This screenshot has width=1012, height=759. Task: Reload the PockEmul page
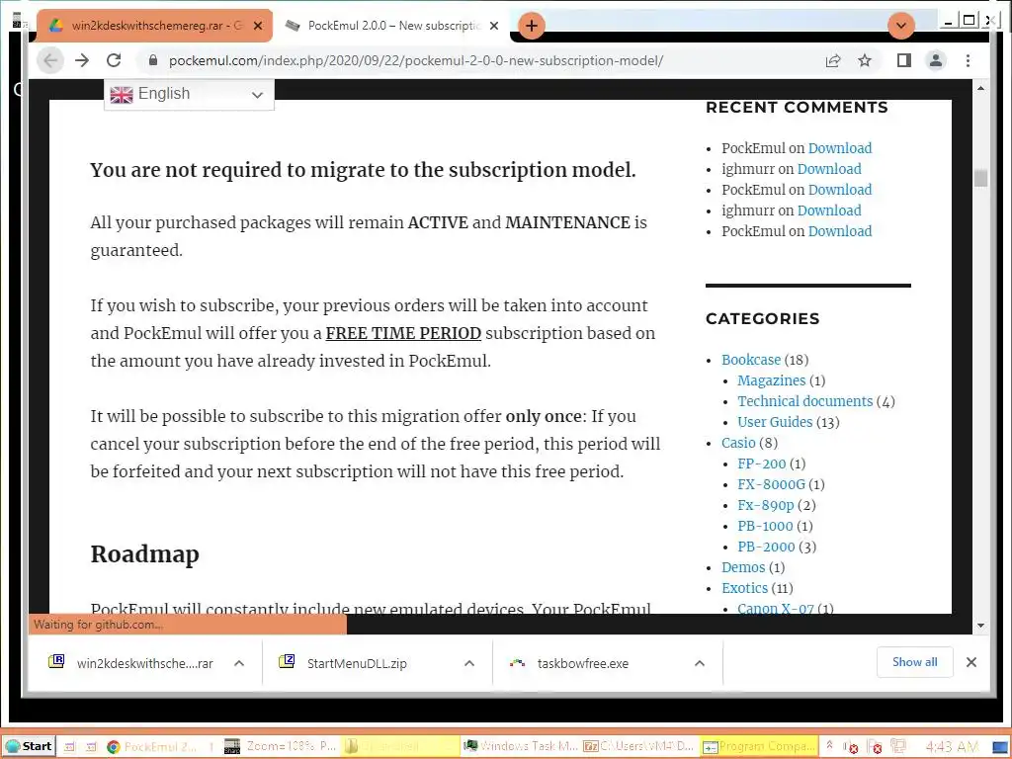coord(114,60)
